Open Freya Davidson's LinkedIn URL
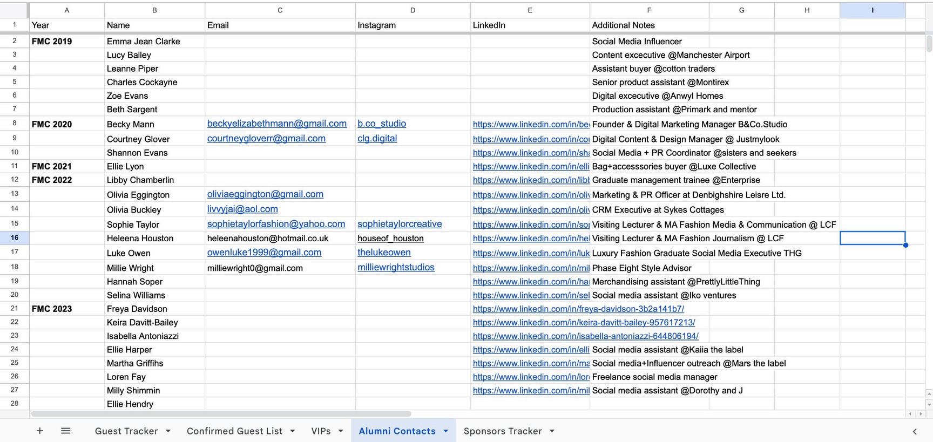The width and height of the screenshot is (933, 442). pos(578,309)
